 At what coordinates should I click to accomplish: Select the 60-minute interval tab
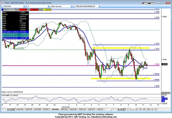click(144, 109)
